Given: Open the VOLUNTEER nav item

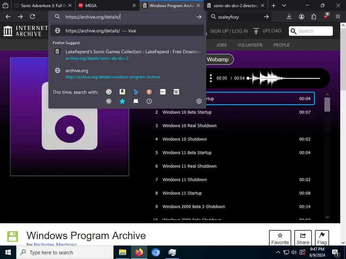Looking at the screenshot, I should pos(250,45).
